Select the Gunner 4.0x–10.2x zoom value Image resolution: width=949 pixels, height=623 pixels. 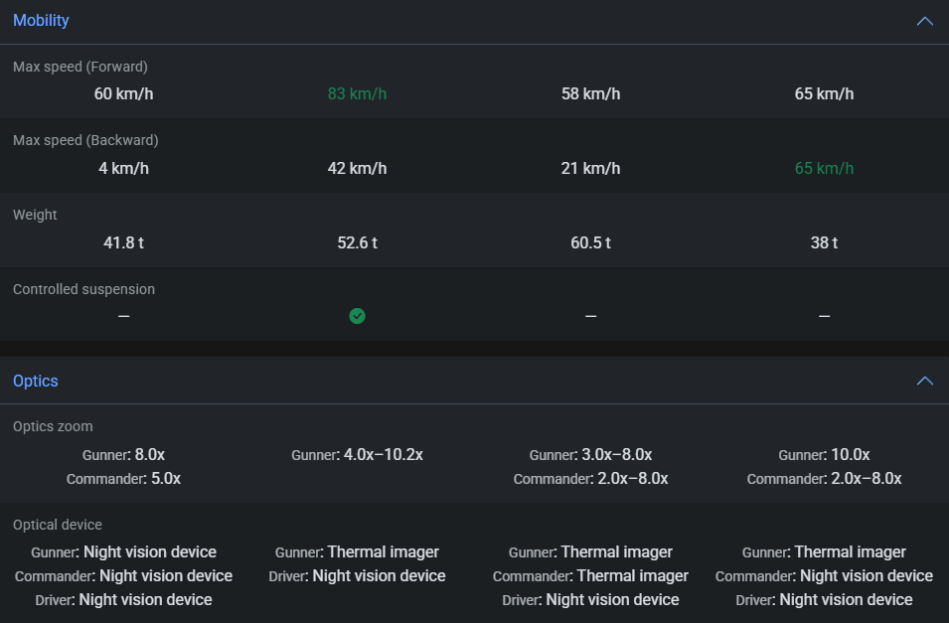[x=383, y=455]
